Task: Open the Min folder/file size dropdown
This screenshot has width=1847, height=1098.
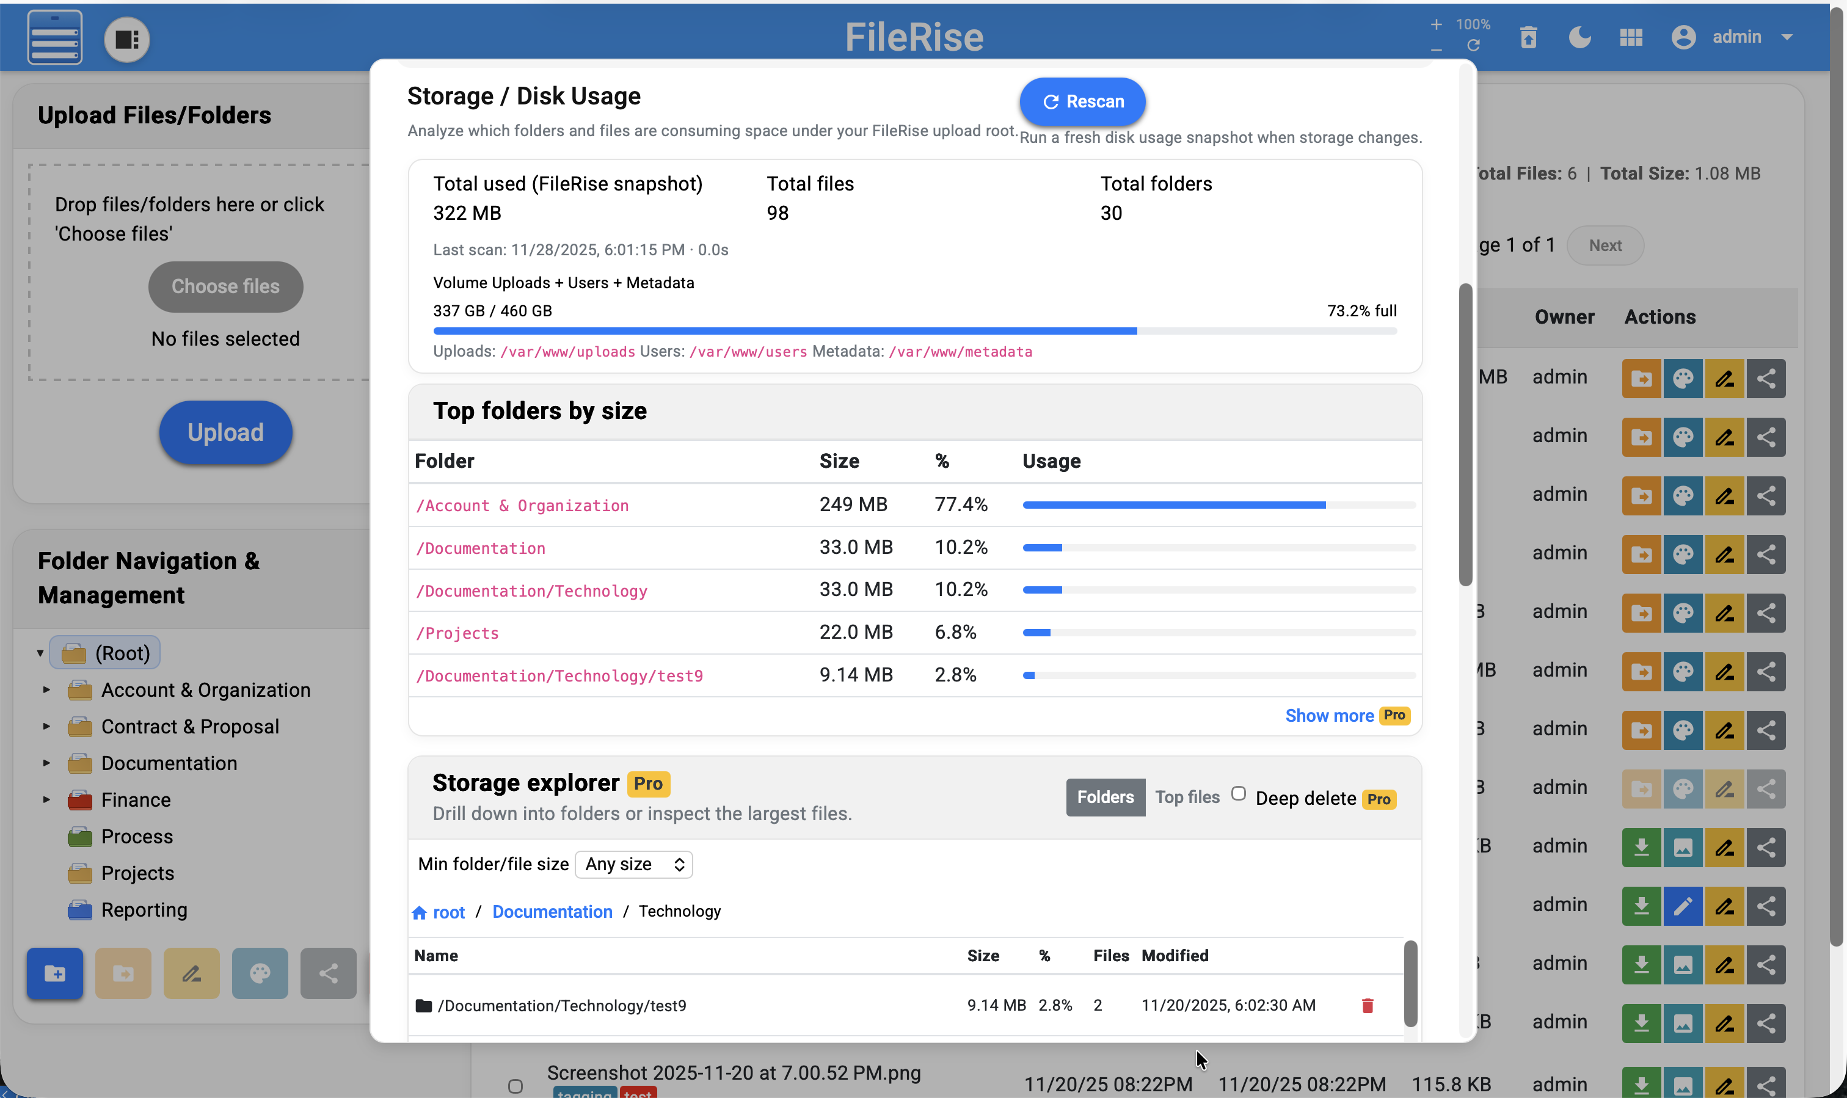Action: (633, 863)
